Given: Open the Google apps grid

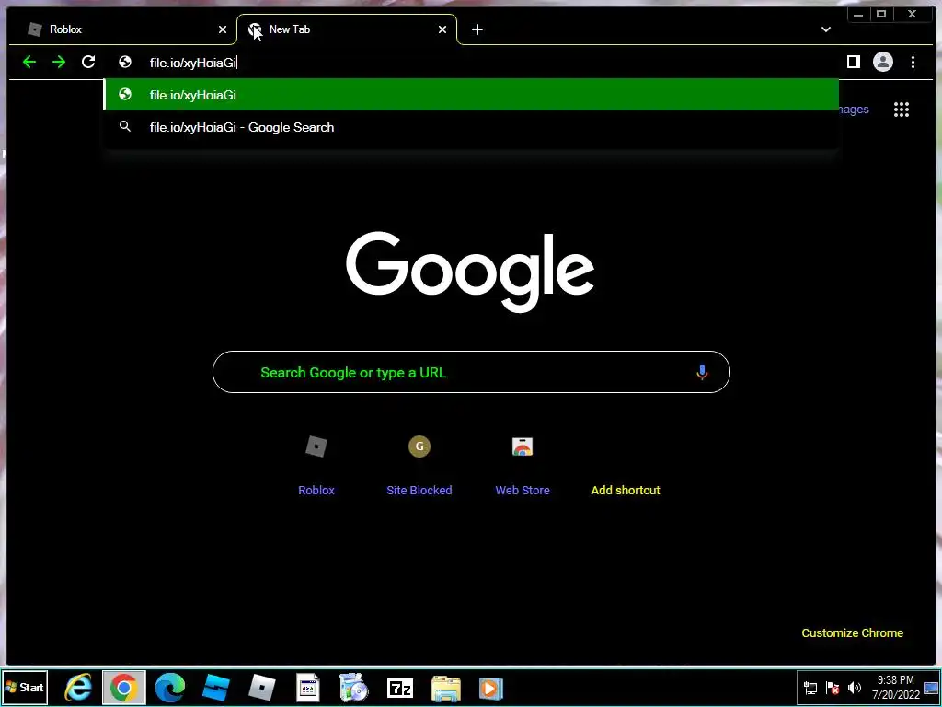Looking at the screenshot, I should click(x=902, y=110).
